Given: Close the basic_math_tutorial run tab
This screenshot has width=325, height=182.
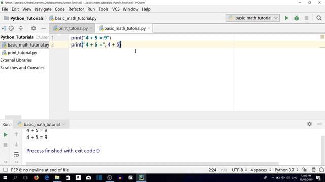Looking at the screenshot, I should point(64,124).
